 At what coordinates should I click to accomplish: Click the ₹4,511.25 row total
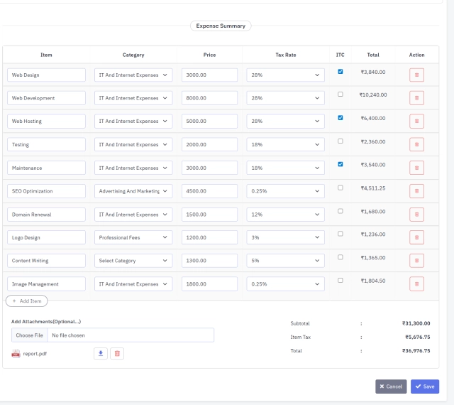[373, 188]
